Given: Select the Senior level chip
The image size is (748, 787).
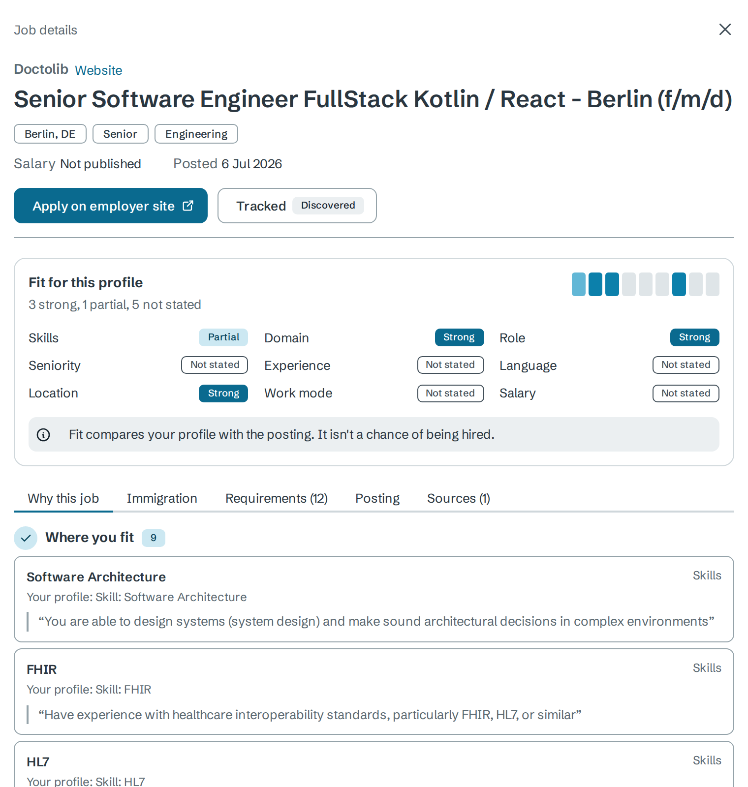Looking at the screenshot, I should pos(121,134).
